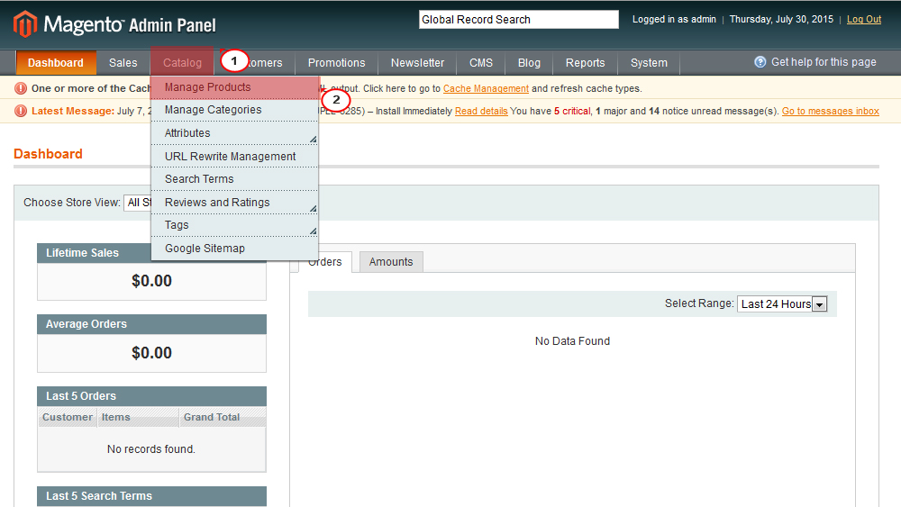Switch to the Amounts tab
901x507 pixels.
pos(391,262)
